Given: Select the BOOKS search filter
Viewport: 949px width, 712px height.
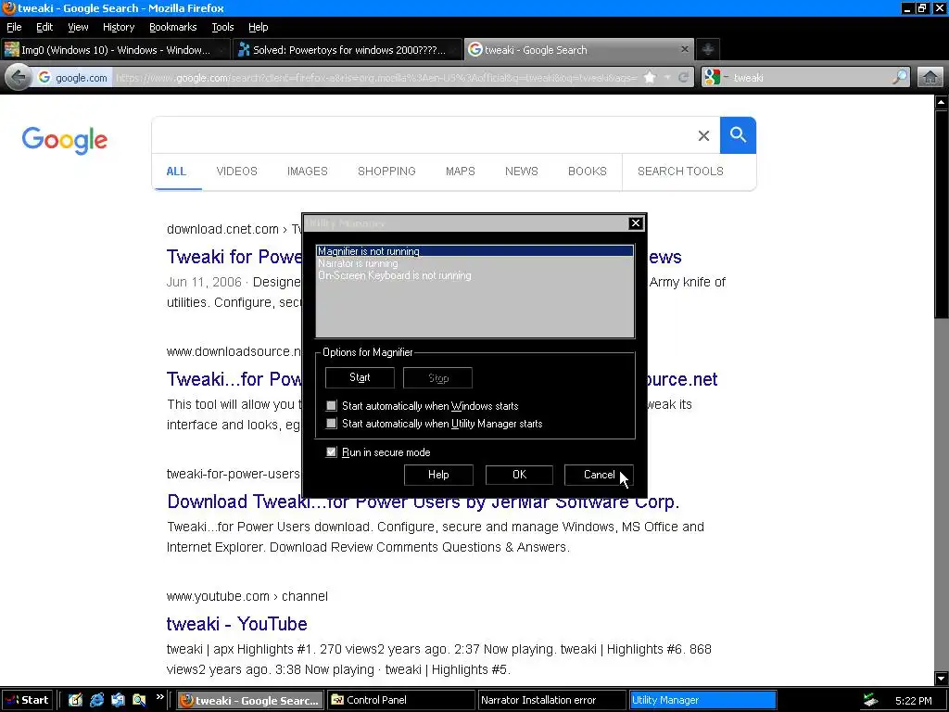Looking at the screenshot, I should pos(587,172).
